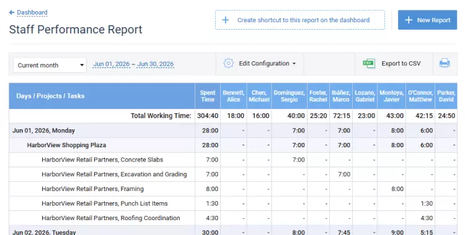Click the Excavation and Grading task row
This screenshot has width=465, height=235.
pos(232,174)
